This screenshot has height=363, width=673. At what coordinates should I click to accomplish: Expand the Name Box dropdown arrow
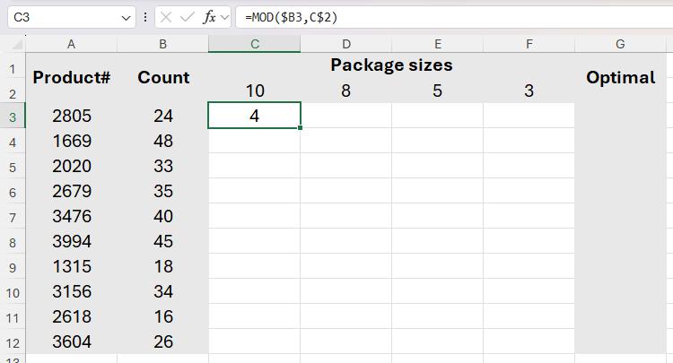[x=126, y=17]
